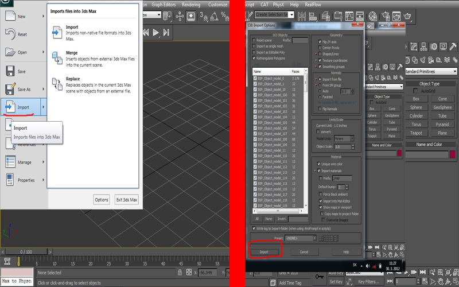Click the absolute mode transform type-in icon
This screenshot has width=459, height=287.
189,272
